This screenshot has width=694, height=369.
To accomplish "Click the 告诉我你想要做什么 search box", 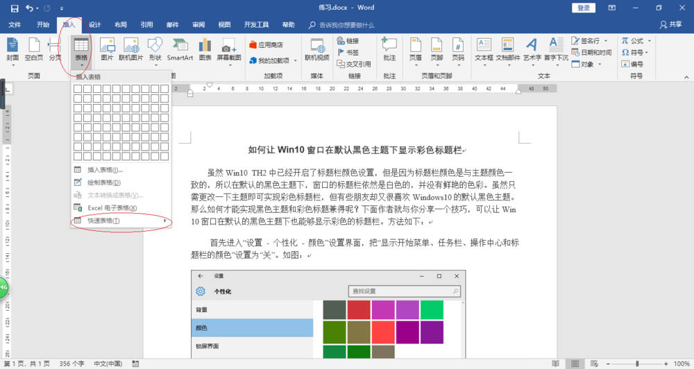I will pos(346,25).
